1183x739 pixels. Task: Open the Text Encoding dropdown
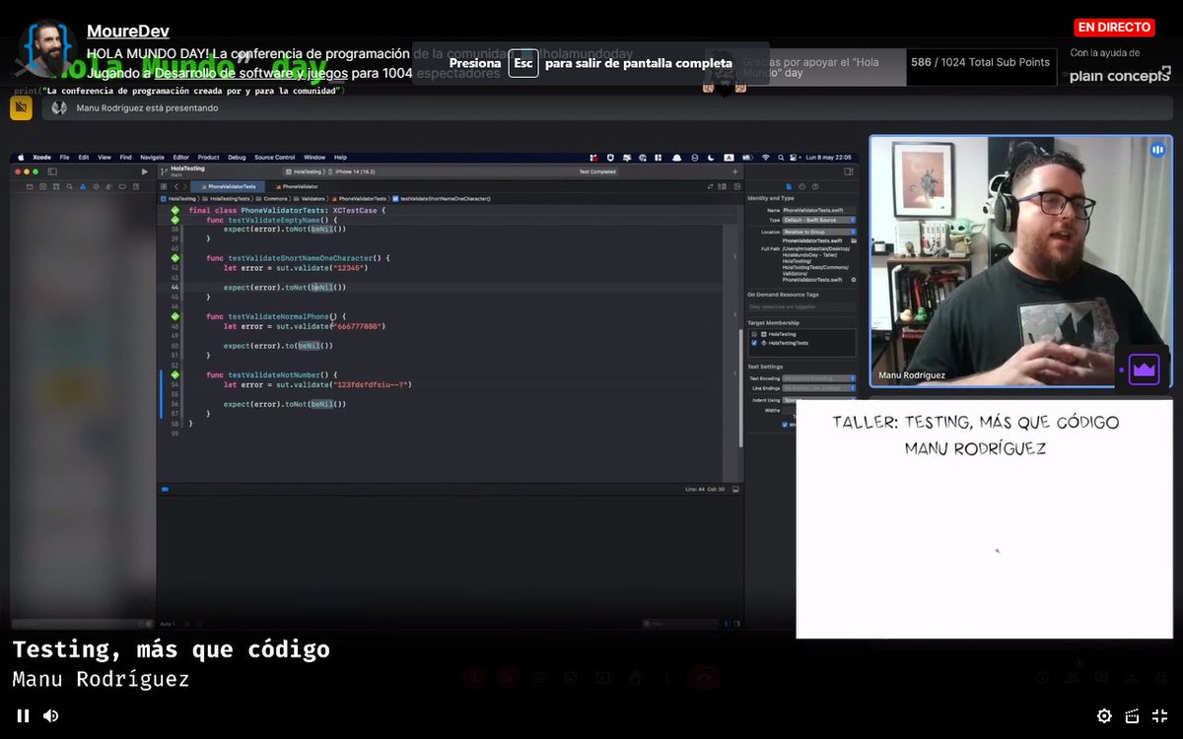pyautogui.click(x=819, y=378)
